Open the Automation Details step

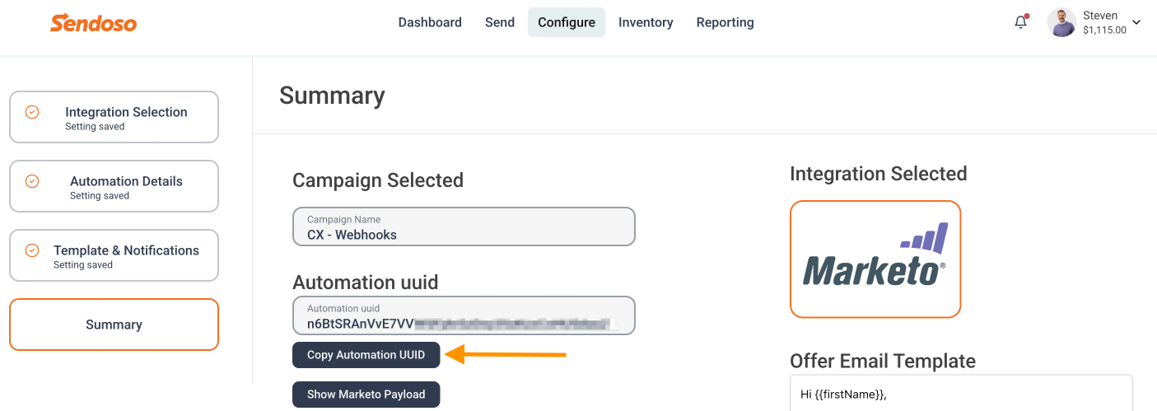click(114, 186)
